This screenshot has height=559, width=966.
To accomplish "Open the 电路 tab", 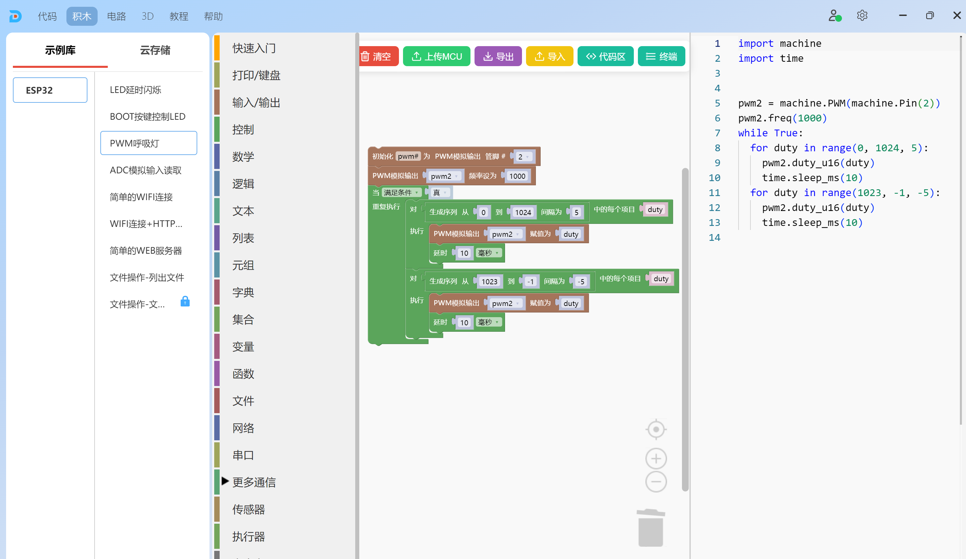I will 116,16.
